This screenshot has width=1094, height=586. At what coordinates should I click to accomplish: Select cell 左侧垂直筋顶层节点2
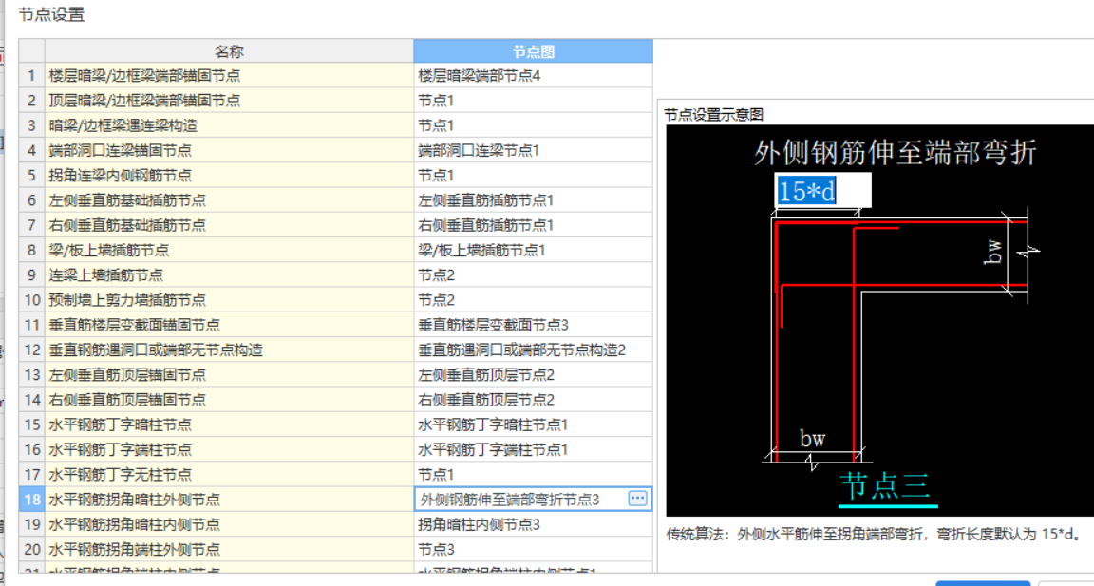tap(533, 374)
